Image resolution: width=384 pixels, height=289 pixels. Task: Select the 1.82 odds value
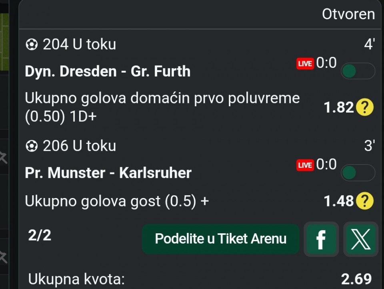tap(338, 107)
